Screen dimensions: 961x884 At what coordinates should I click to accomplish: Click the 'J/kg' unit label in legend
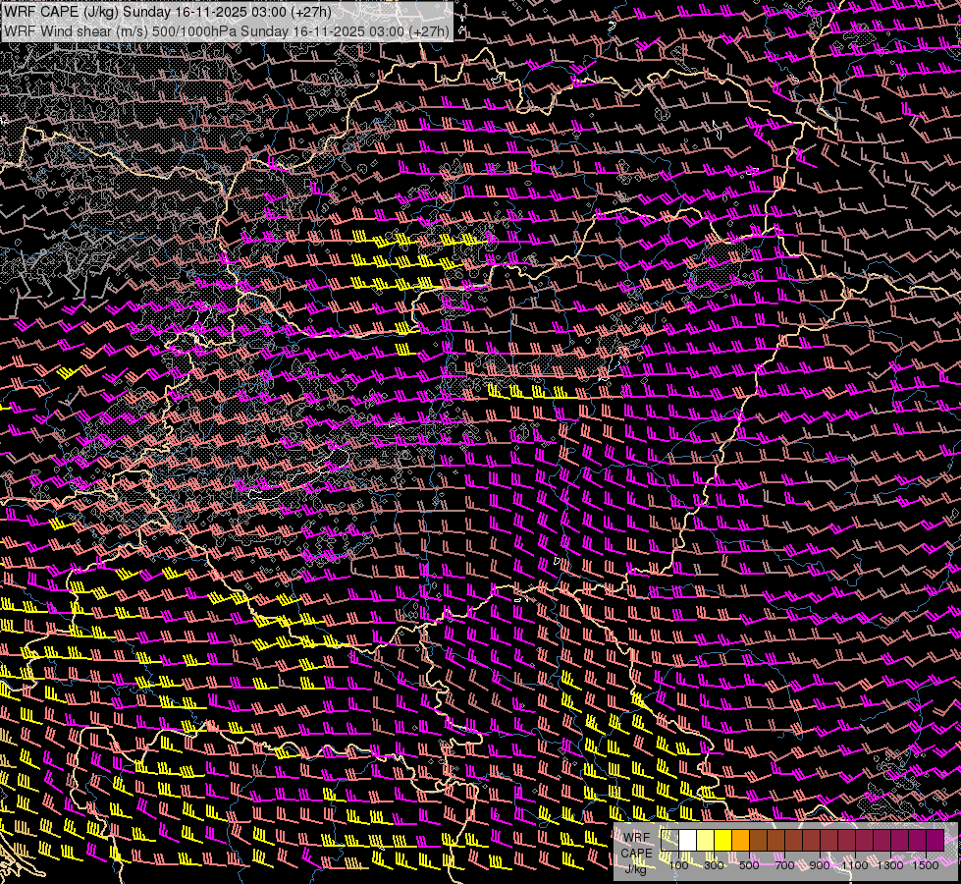click(636, 868)
